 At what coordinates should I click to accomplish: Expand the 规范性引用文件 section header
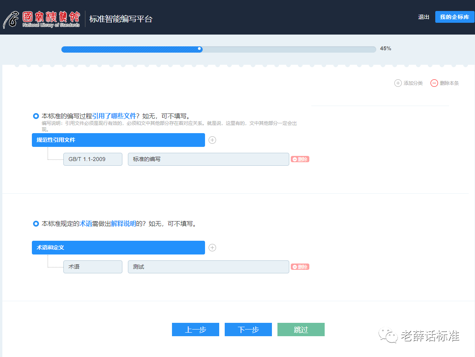pyautogui.click(x=118, y=140)
